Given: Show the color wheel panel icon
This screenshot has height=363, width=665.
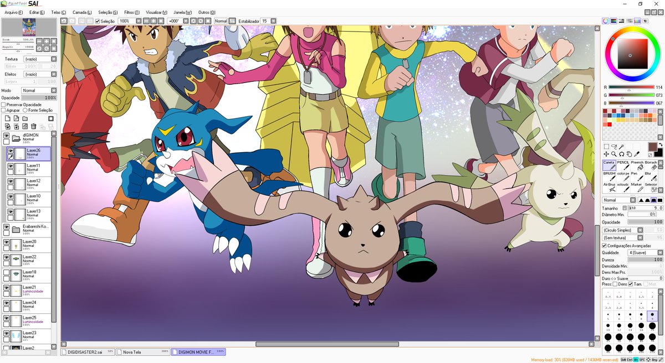Looking at the screenshot, I should [606, 21].
